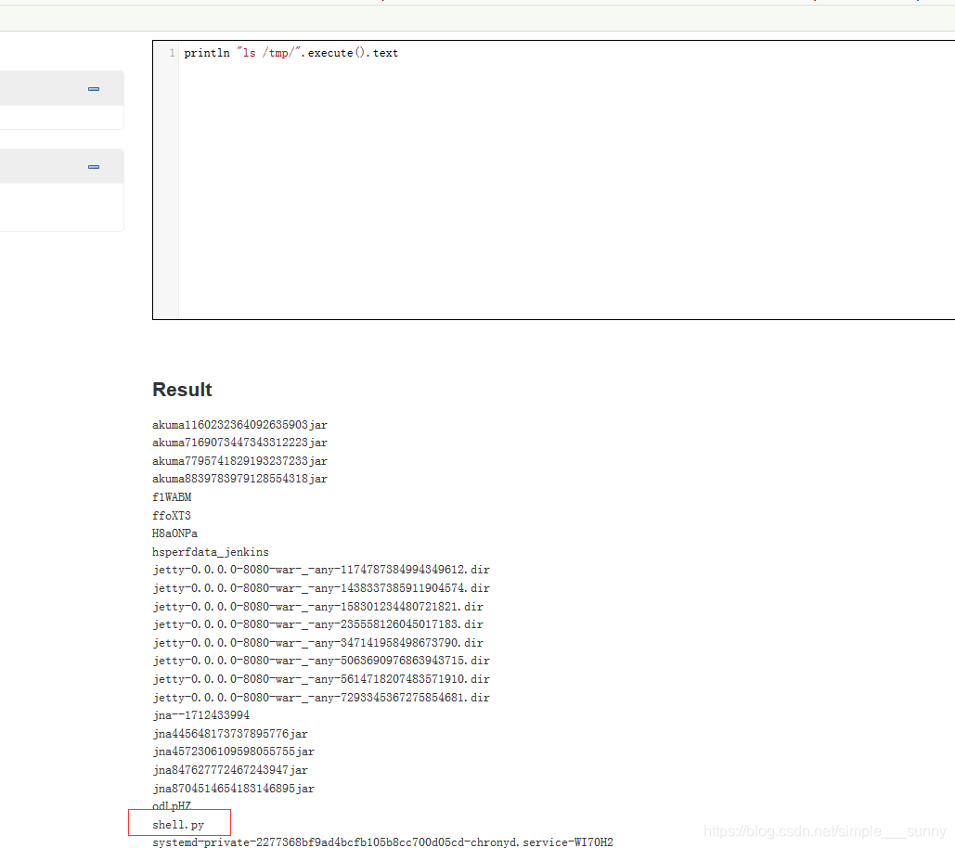The width and height of the screenshot is (955, 848).
Task: Select the jna--1712433994 result entry
Action: [x=201, y=715]
